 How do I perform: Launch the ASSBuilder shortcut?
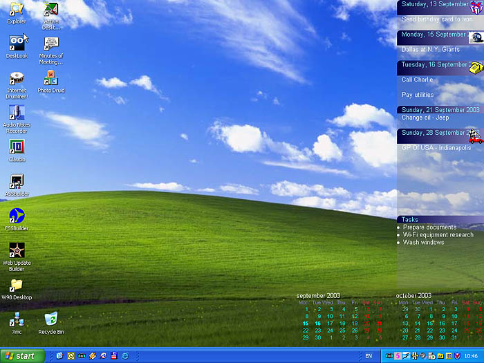coord(17,185)
